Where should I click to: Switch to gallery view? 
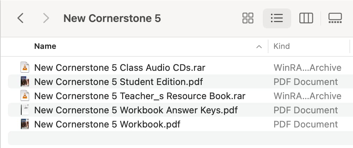pyautogui.click(x=335, y=18)
